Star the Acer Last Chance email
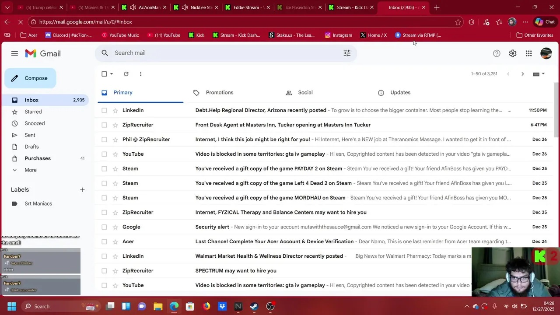The height and width of the screenshot is (315, 560). [x=115, y=241]
